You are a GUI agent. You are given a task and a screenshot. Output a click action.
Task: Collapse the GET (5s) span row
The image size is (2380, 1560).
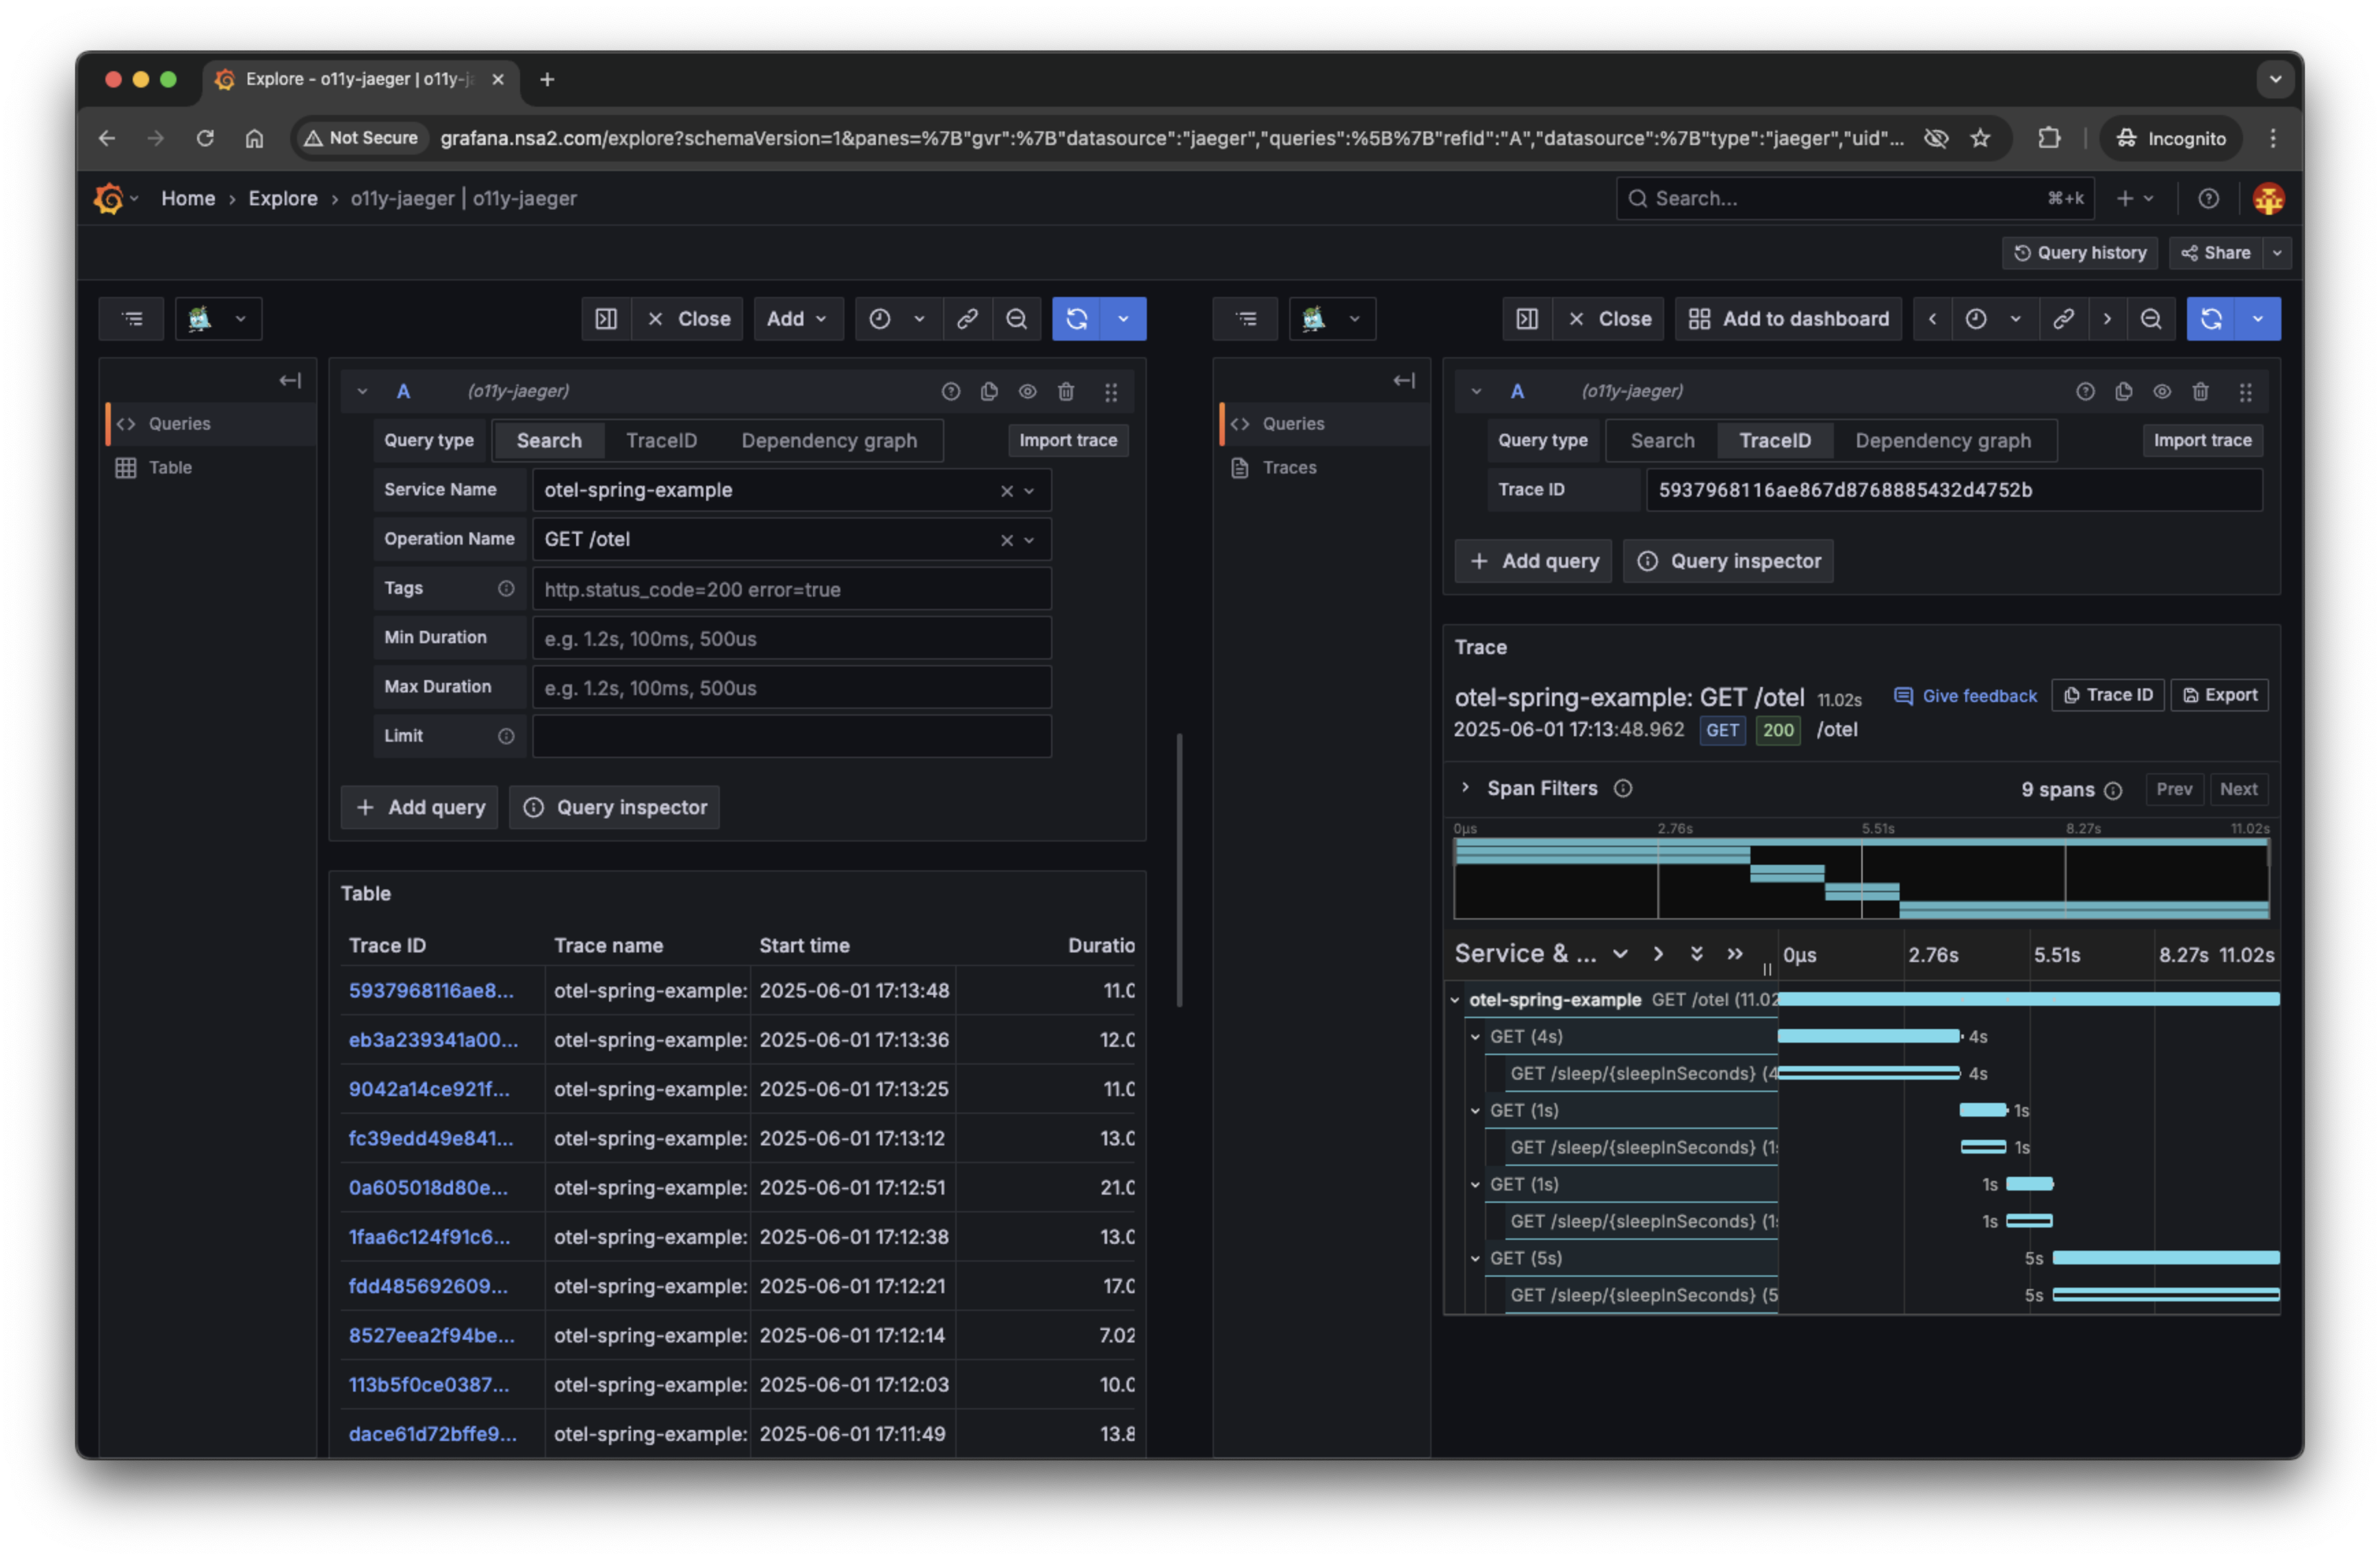pos(1474,1259)
